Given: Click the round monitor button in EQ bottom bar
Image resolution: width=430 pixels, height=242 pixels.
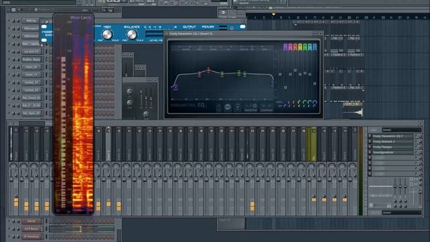Looking at the screenshot, I should pyautogui.click(x=228, y=108).
